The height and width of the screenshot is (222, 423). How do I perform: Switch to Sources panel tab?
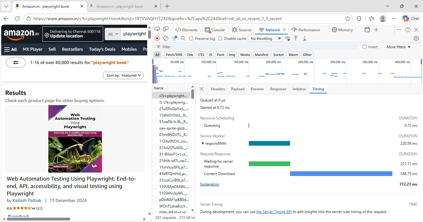pyautogui.click(x=242, y=30)
